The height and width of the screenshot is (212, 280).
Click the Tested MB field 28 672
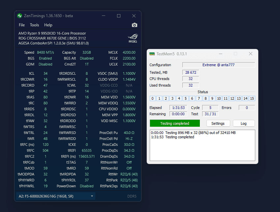click(191, 72)
